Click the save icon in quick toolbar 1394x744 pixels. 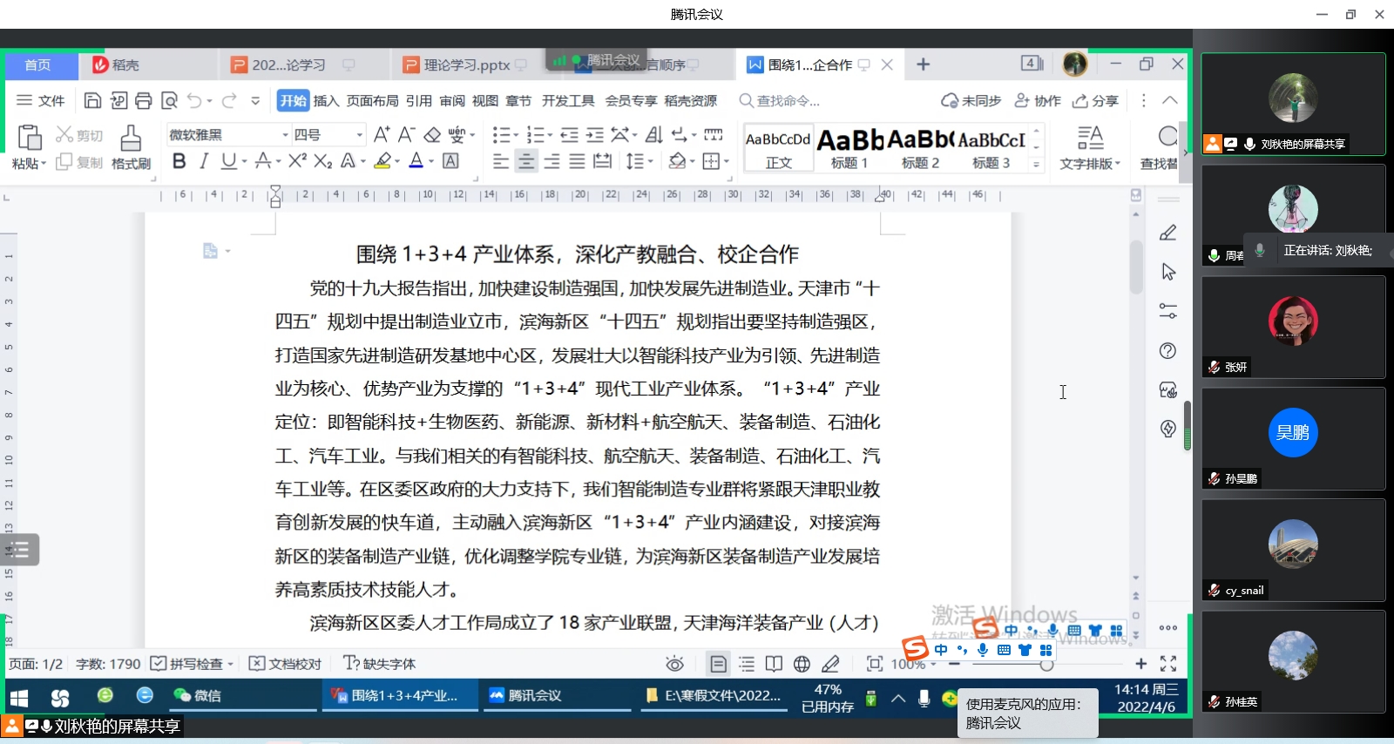92,101
